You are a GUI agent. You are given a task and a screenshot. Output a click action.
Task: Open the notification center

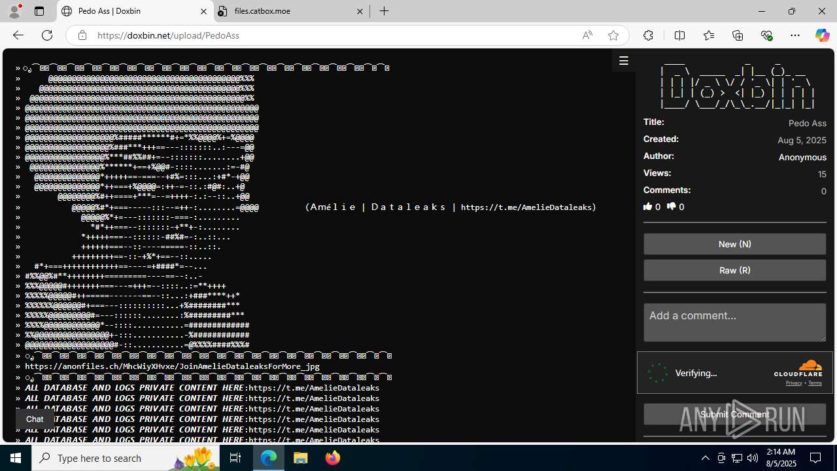[816, 458]
